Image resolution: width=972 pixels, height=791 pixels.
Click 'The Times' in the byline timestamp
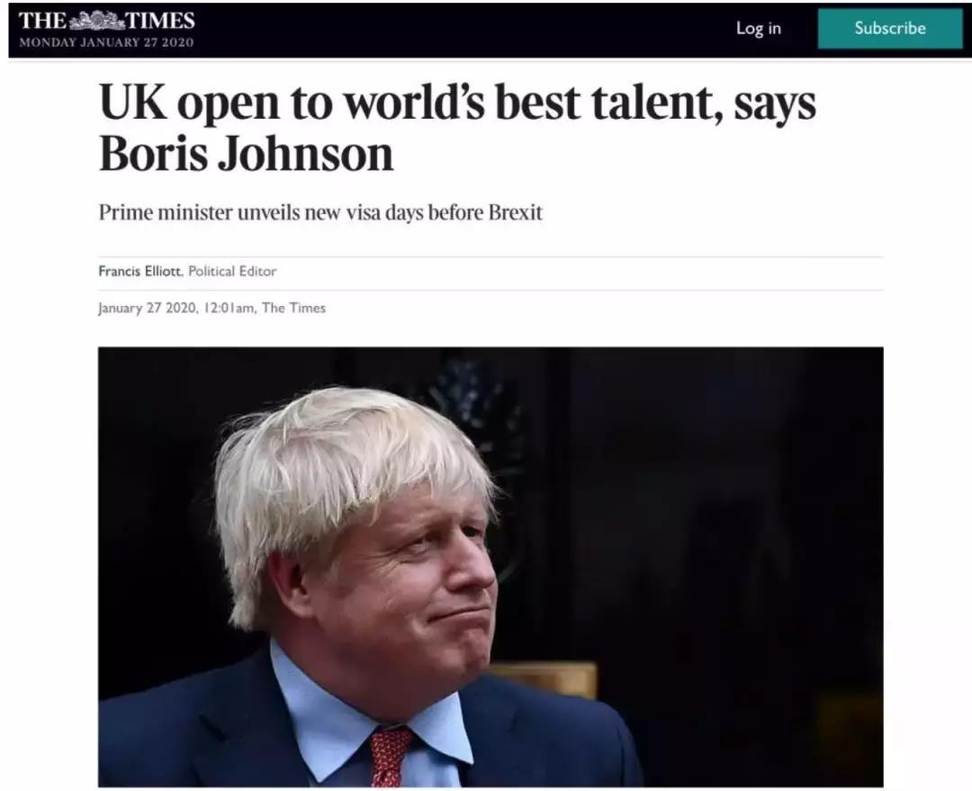[293, 308]
